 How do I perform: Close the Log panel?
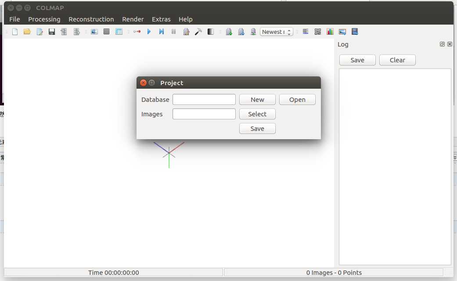(450, 44)
